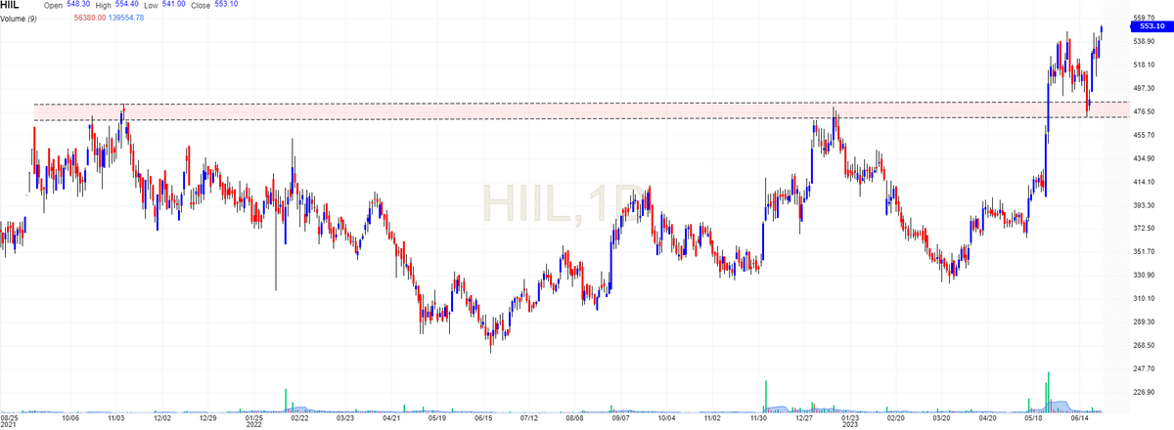Click the 434.90 price axis label
Screen dimensions: 1174x430
[1145, 158]
